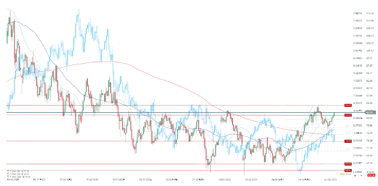Image resolution: width=378 pixels, height=186 pixels.
Task: Click the 85.58 price axis value
Action: [369, 103]
